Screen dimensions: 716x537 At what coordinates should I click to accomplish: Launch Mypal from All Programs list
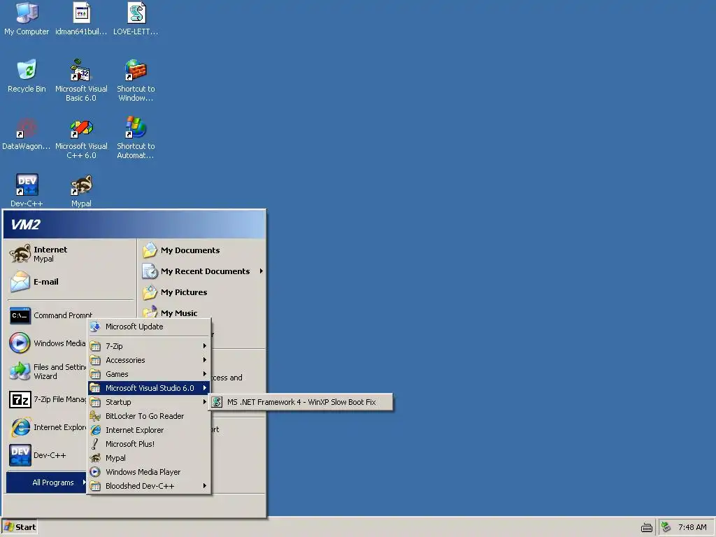[149, 458]
